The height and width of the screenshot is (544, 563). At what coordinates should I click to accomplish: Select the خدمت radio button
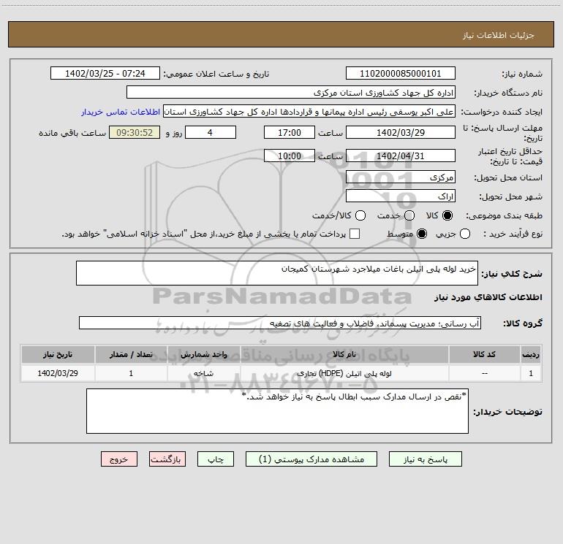(x=409, y=215)
